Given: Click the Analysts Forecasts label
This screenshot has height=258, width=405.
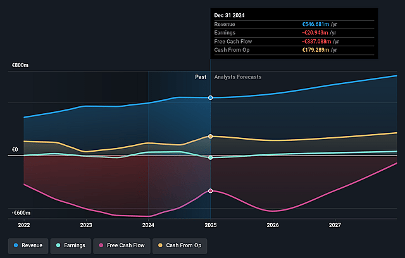Looking at the screenshot, I should coord(238,77).
